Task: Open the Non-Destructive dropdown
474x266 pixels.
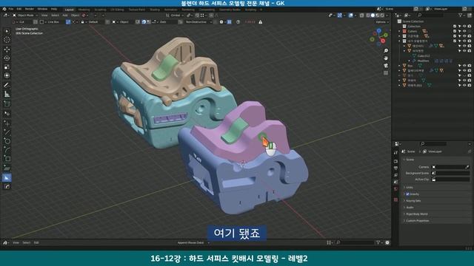Action: (198, 22)
